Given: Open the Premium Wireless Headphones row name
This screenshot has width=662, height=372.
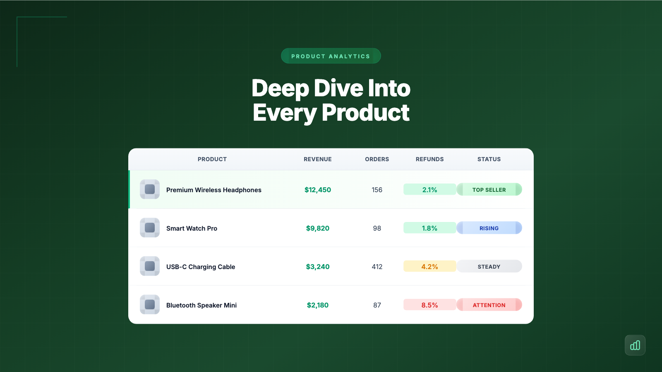Looking at the screenshot, I should tap(214, 190).
